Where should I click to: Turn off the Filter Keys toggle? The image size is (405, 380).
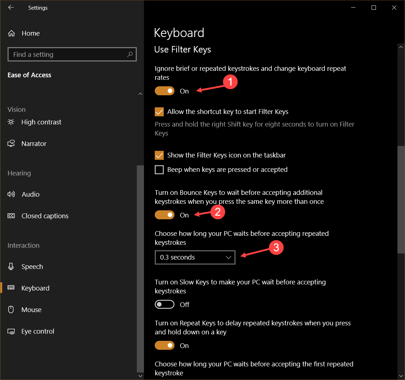point(164,91)
